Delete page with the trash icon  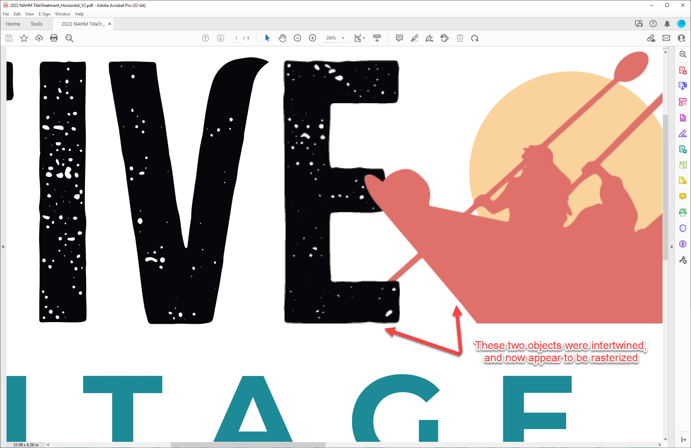click(x=460, y=38)
